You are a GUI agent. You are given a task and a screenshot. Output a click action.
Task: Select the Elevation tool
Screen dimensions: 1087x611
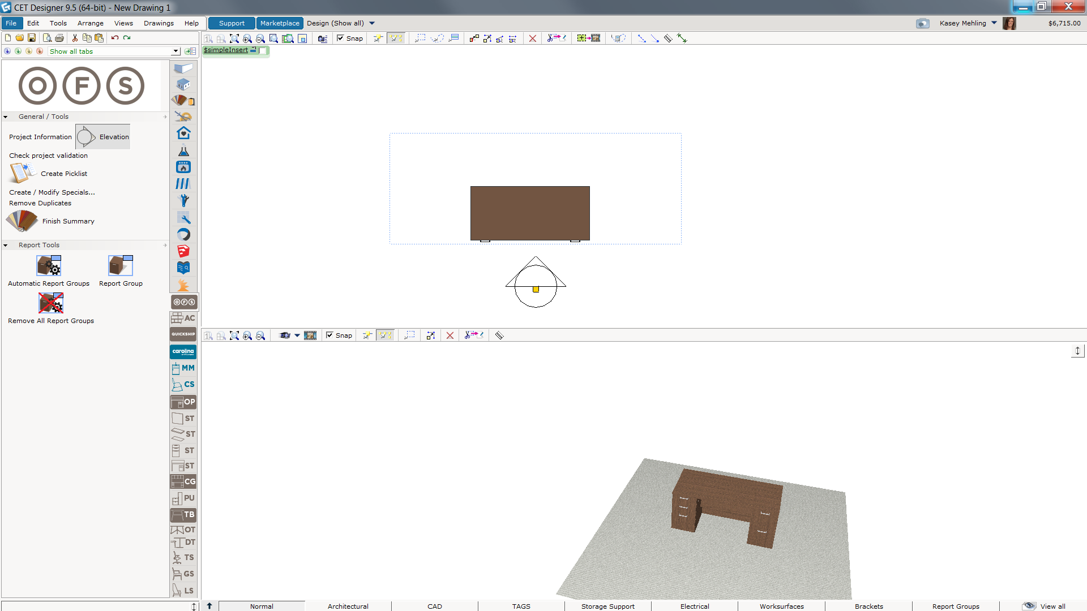pos(103,137)
